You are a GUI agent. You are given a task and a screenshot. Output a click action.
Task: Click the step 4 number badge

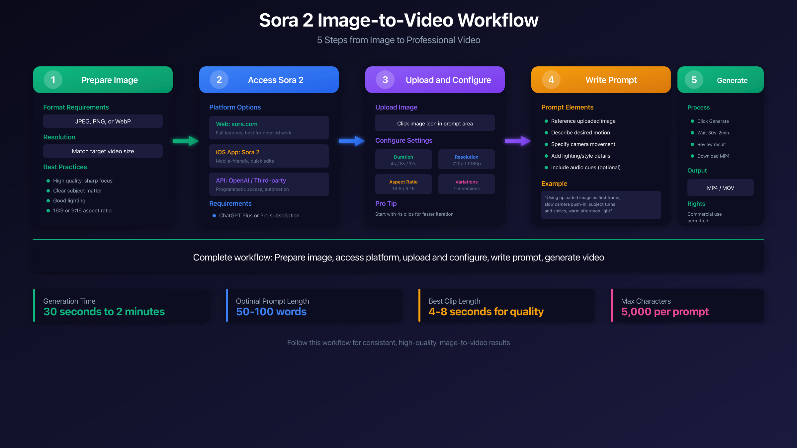click(551, 80)
